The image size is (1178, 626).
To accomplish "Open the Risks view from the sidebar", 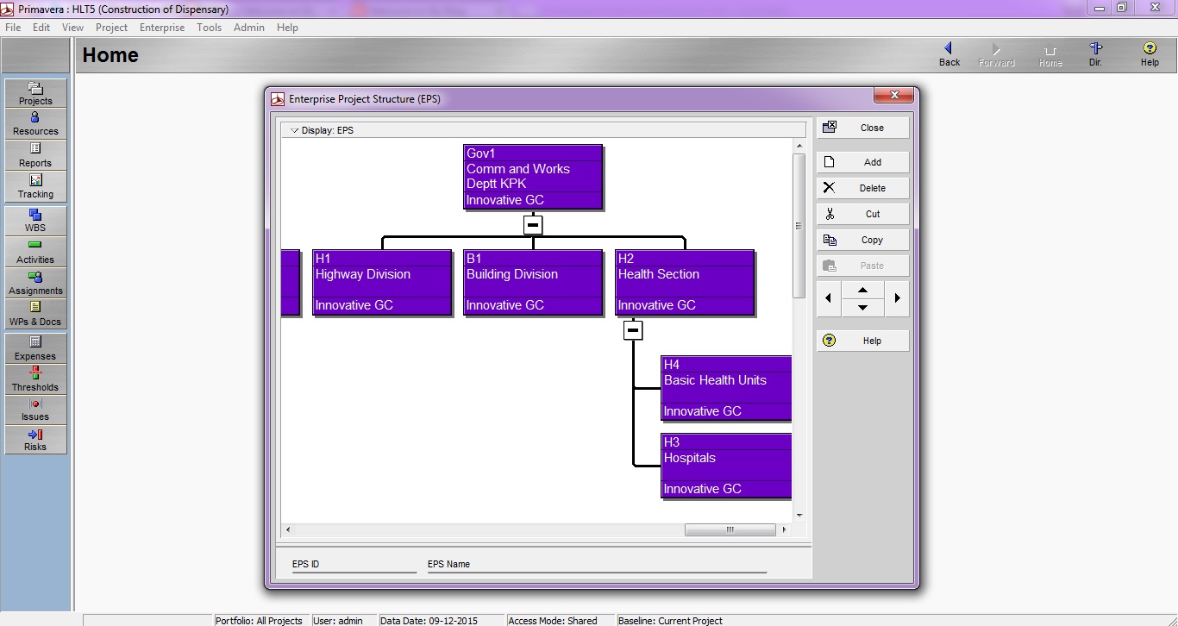I will point(34,441).
